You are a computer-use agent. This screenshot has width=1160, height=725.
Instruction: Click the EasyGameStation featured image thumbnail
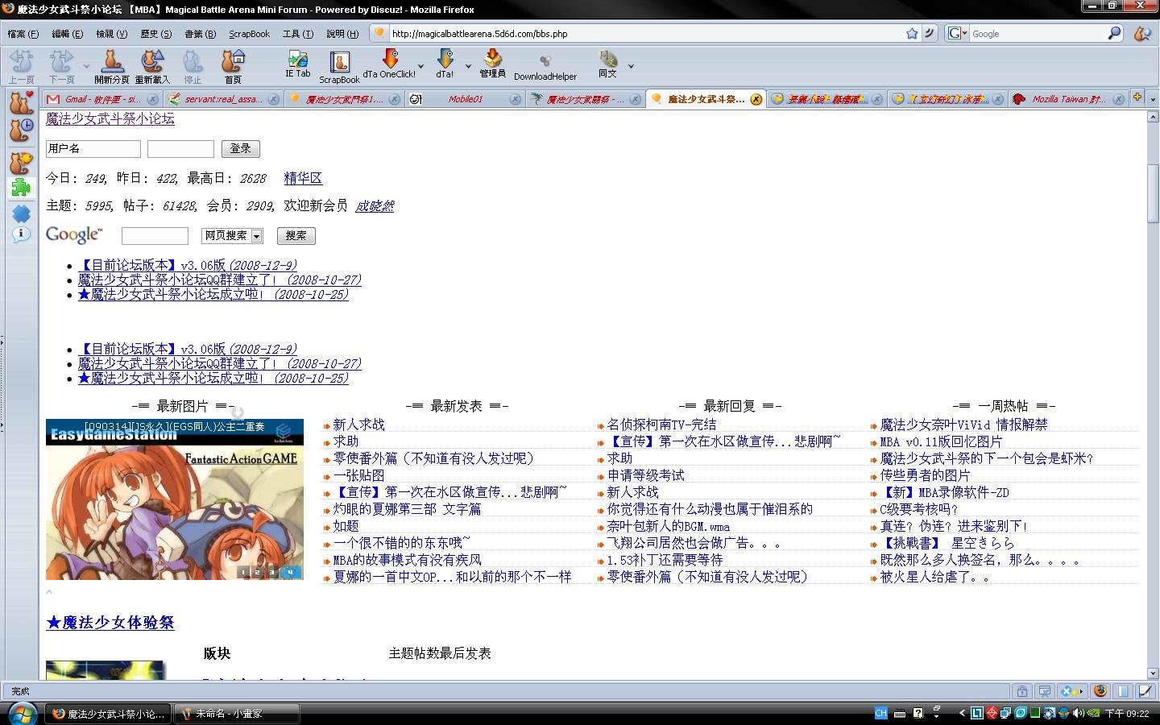(175, 499)
